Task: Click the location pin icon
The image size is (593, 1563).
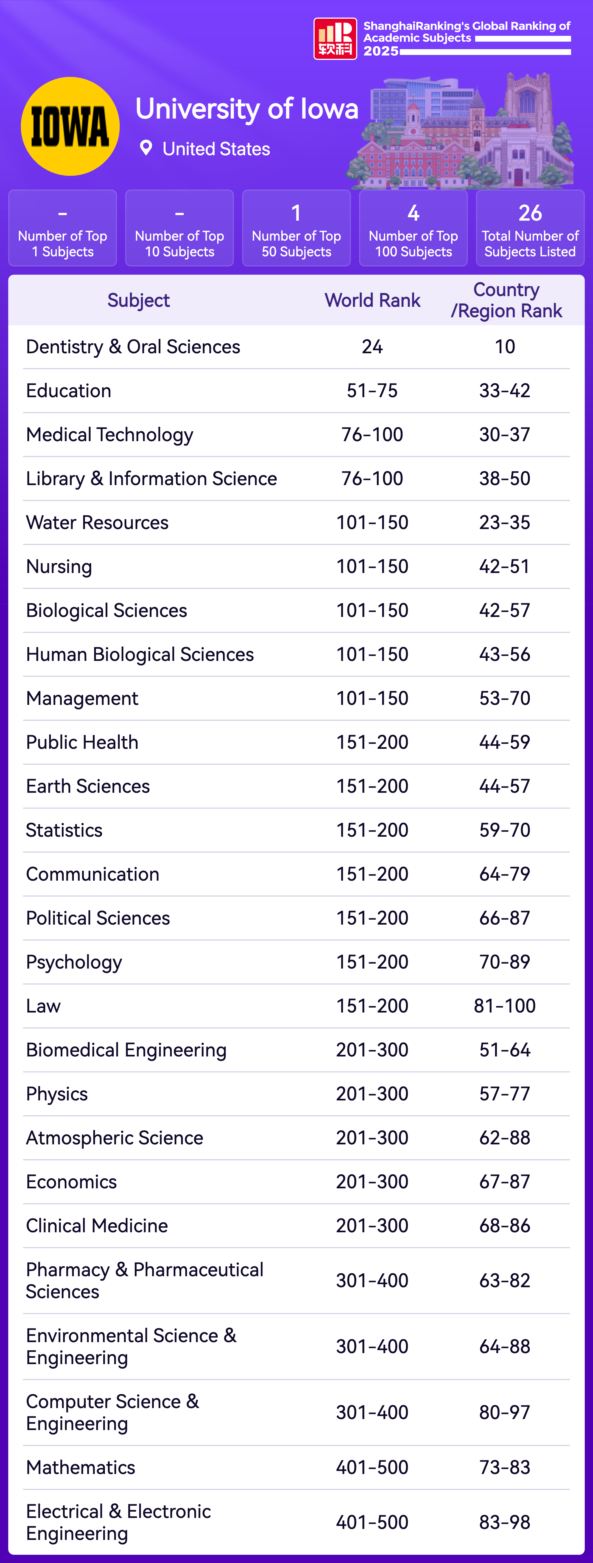Action: (x=146, y=148)
